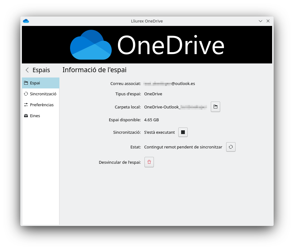Click the OneDrive text in the banner
The width and height of the screenshot is (294, 250).
[171, 46]
